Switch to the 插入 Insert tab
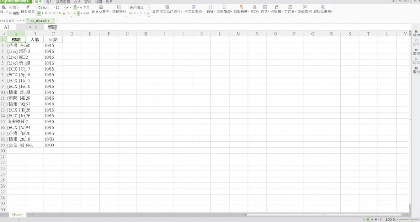This screenshot has width=420, height=222. coord(49,2)
